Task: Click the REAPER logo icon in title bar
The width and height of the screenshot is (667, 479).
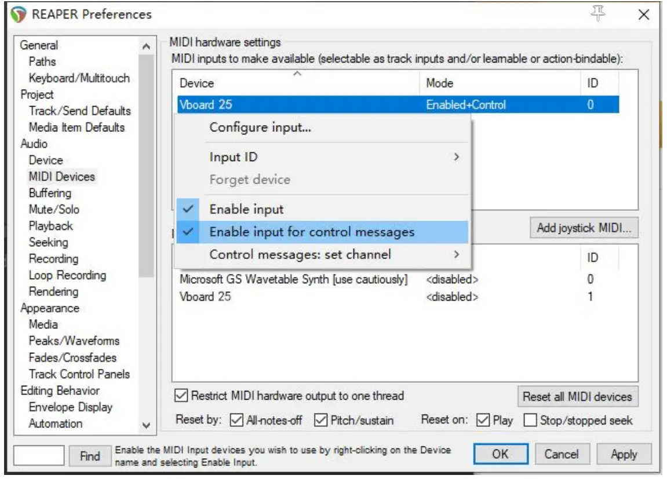Action: (x=19, y=14)
